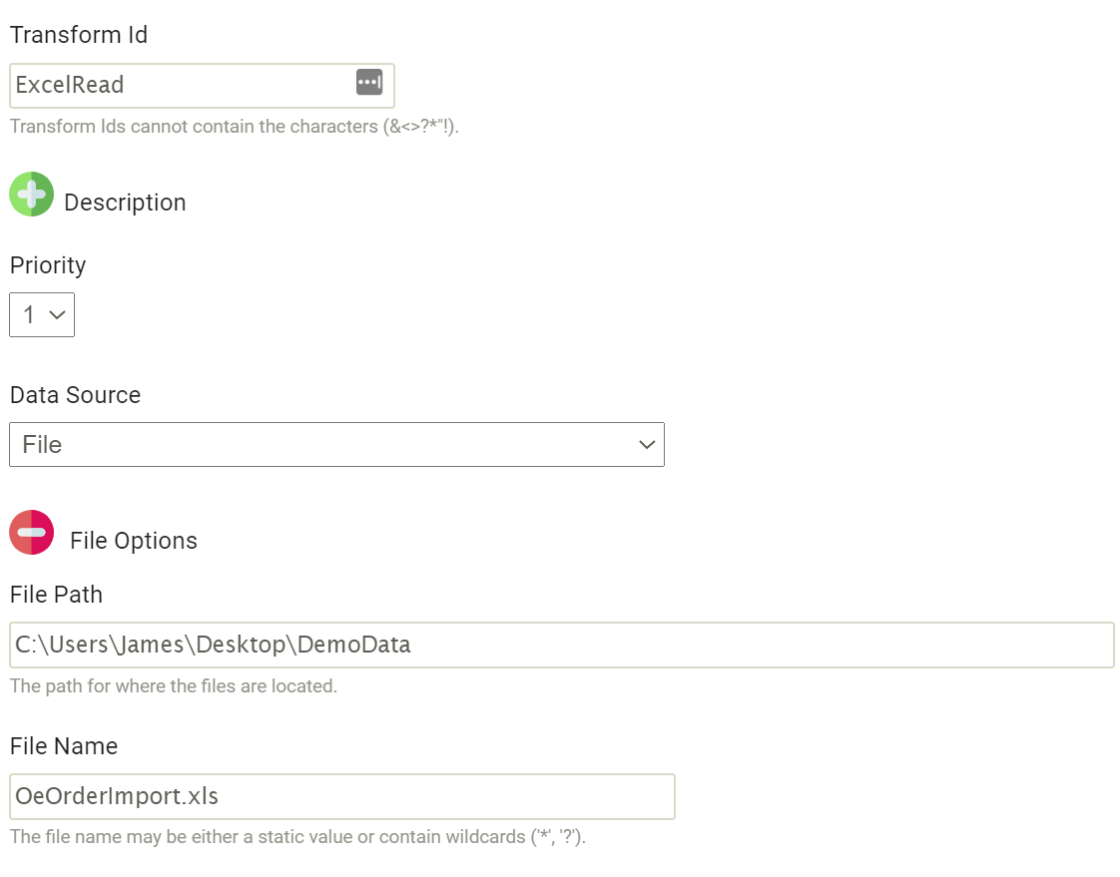Place cursor in the Data Source box

pyautogui.click(x=299, y=444)
